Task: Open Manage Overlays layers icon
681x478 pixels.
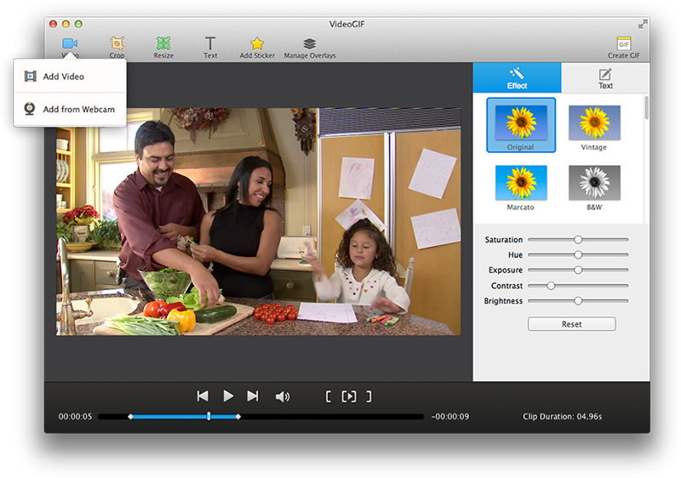Action: (x=310, y=48)
